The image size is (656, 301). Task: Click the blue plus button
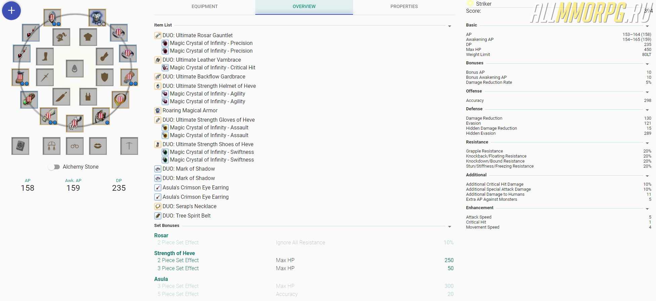coord(11,10)
